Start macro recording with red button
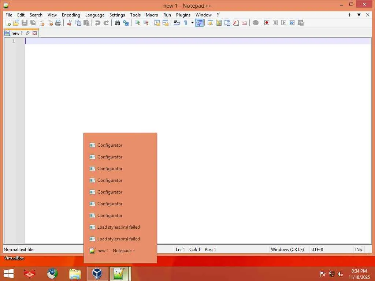The height and width of the screenshot is (281, 375). 267,23
